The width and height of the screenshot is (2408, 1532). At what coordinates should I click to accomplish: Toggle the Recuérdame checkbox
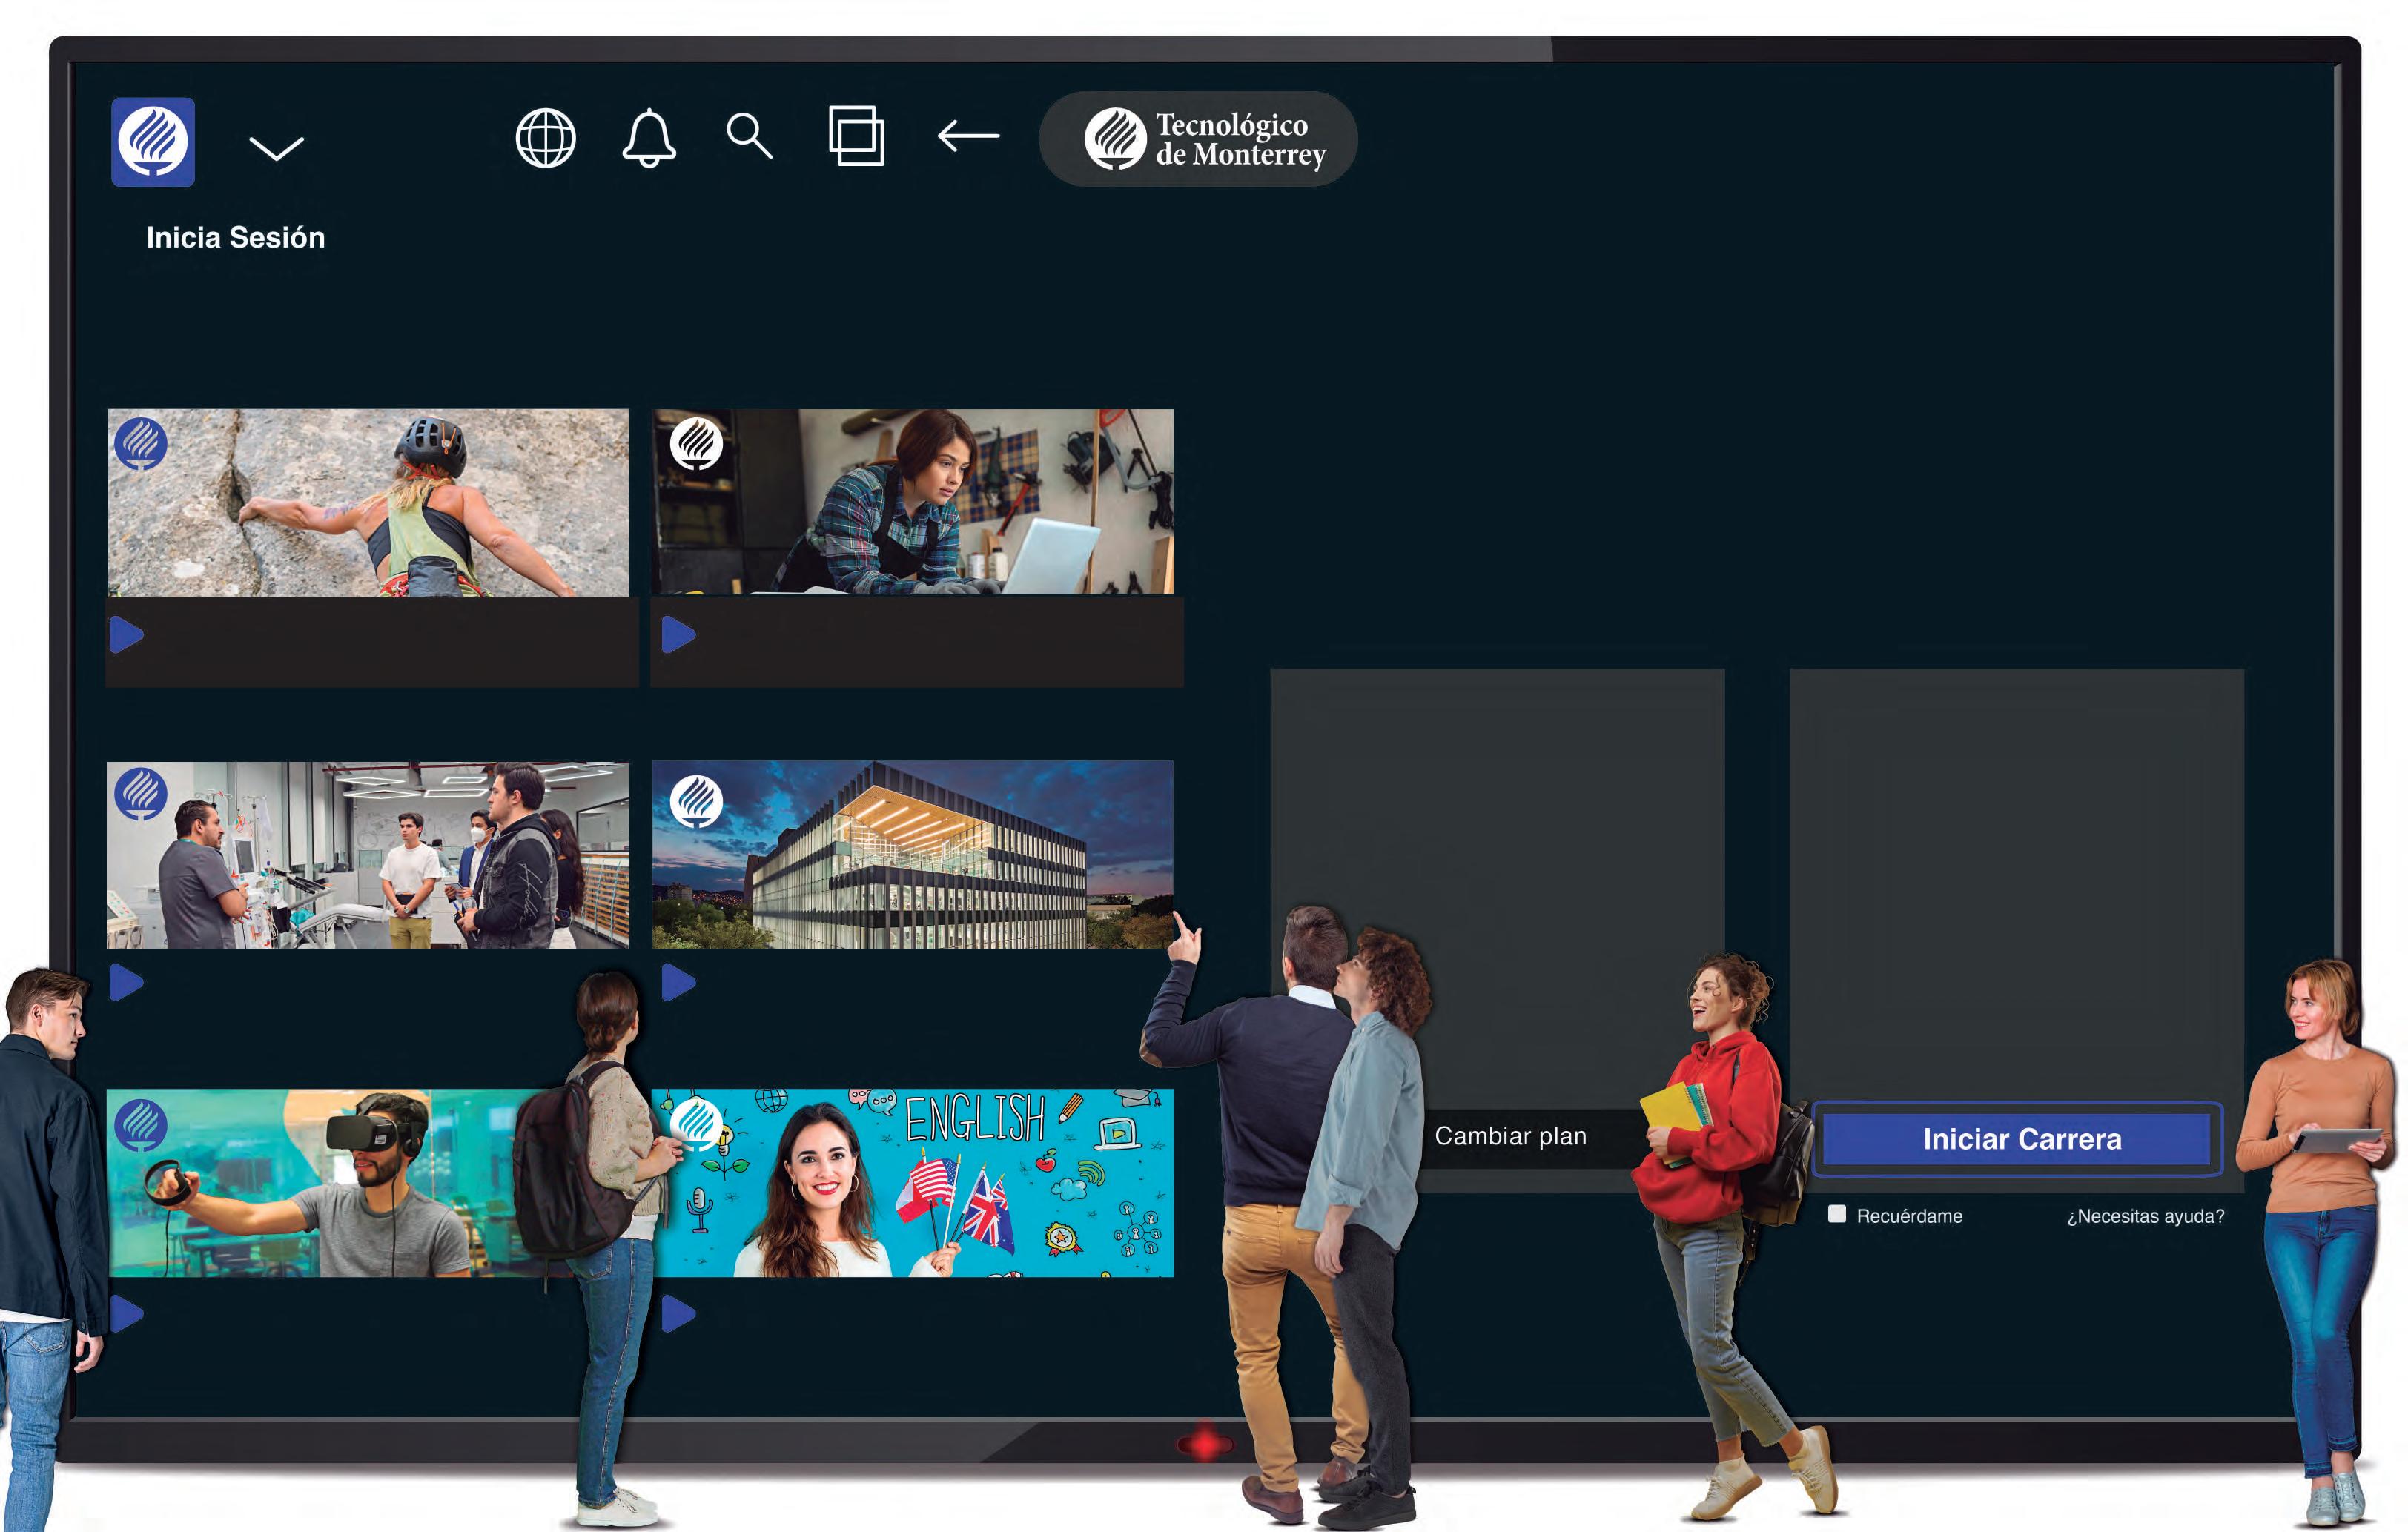pos(1836,1214)
